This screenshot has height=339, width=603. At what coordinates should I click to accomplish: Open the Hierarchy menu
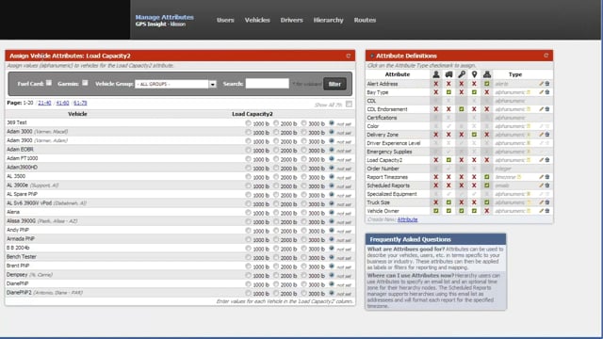[329, 20]
